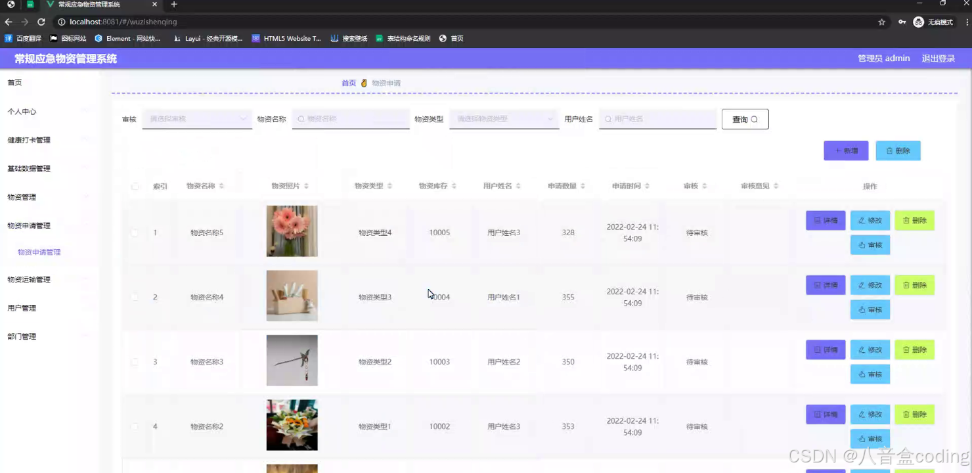
Task: Check the row for 物资名称3
Action: 135,362
